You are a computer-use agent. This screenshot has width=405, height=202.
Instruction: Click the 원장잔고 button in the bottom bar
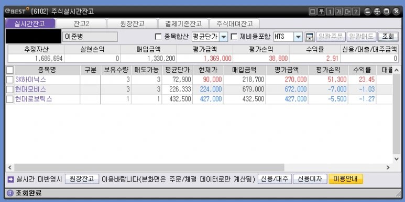[x=82, y=179]
